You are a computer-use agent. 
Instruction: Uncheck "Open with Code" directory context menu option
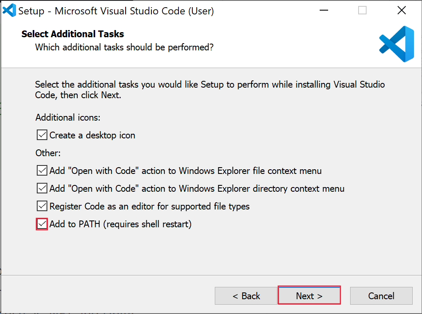tap(42, 188)
